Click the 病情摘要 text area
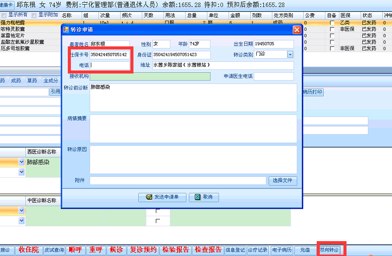The height and width of the screenshot is (256, 392). [193, 129]
